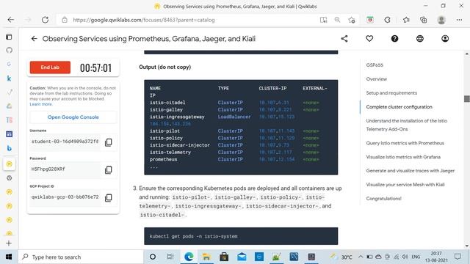This screenshot has height=264, width=470.
Task: Go back using the browser back arrow
Action: tap(11, 20)
